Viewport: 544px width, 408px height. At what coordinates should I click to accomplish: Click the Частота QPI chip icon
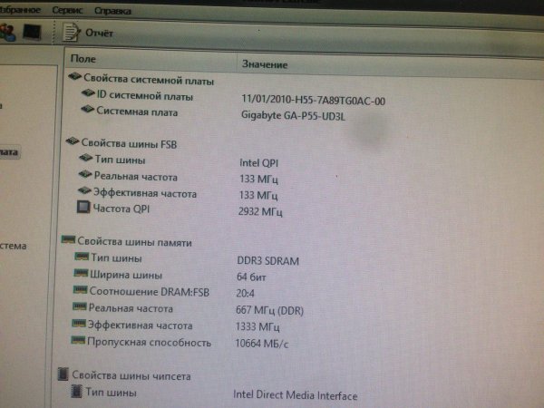84,209
